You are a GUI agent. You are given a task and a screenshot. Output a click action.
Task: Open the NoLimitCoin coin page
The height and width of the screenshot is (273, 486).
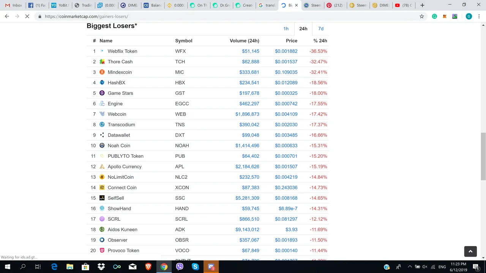tap(121, 177)
